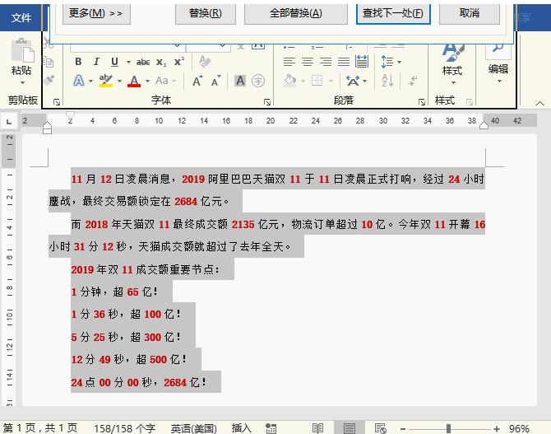The height and width of the screenshot is (434, 551).
Task: Expand the underline style dropdown
Action: click(127, 62)
